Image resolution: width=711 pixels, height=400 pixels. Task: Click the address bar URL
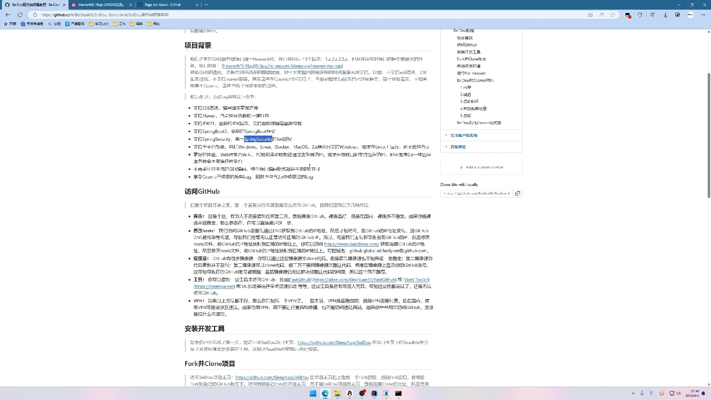[x=105, y=15]
